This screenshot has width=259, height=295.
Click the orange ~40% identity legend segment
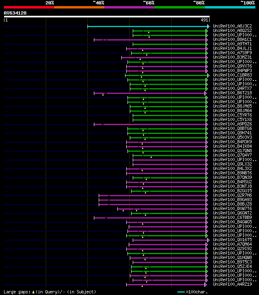[79, 7]
